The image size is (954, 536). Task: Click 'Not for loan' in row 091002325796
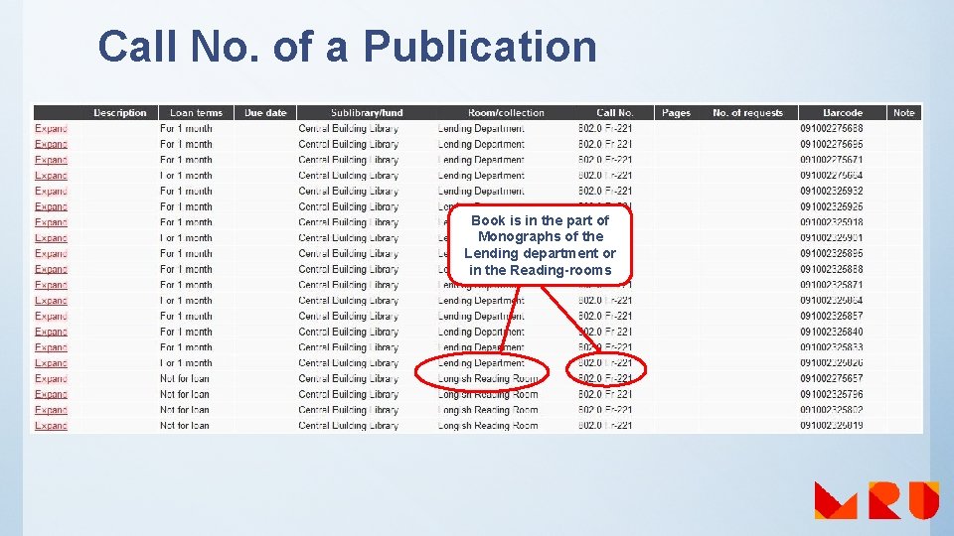pos(185,395)
